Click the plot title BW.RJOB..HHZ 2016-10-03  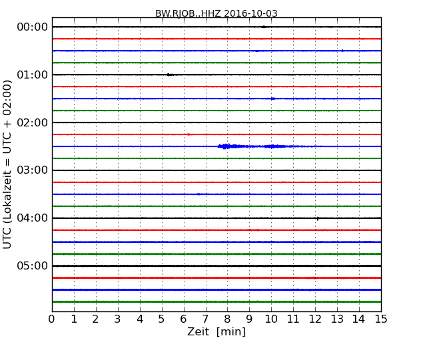pos(217,13)
